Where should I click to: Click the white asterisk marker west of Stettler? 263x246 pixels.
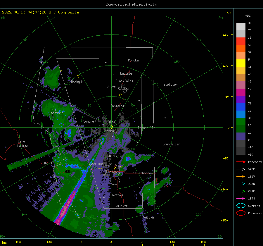coord(139,100)
